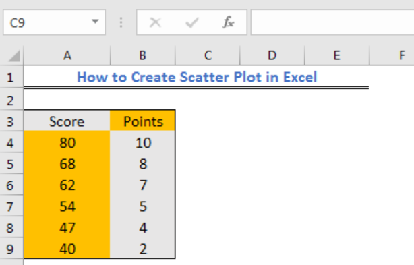Select column E header
Image resolution: width=414 pixels, height=265 pixels.
pyautogui.click(x=337, y=56)
